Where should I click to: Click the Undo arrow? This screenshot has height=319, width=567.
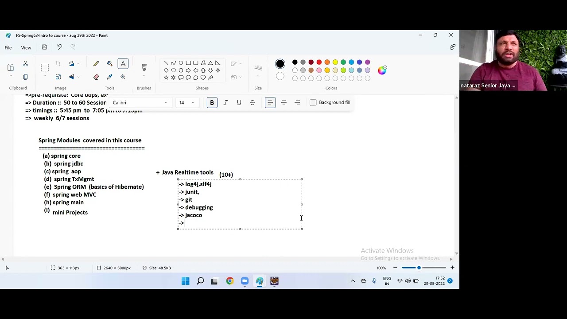(x=60, y=47)
